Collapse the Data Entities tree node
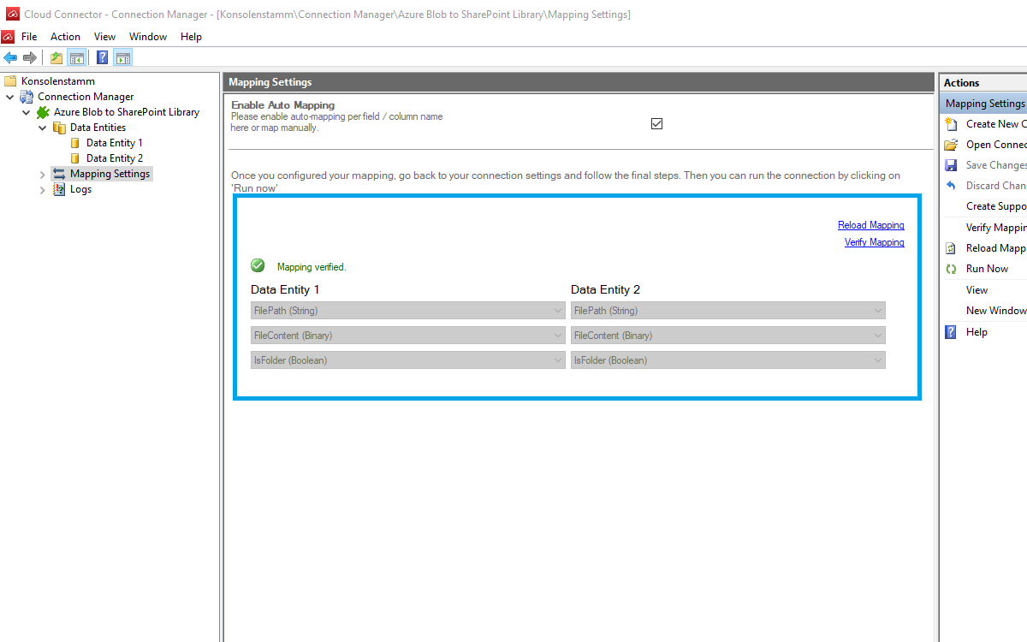Screen dimensions: 1027x642 (x=43, y=128)
